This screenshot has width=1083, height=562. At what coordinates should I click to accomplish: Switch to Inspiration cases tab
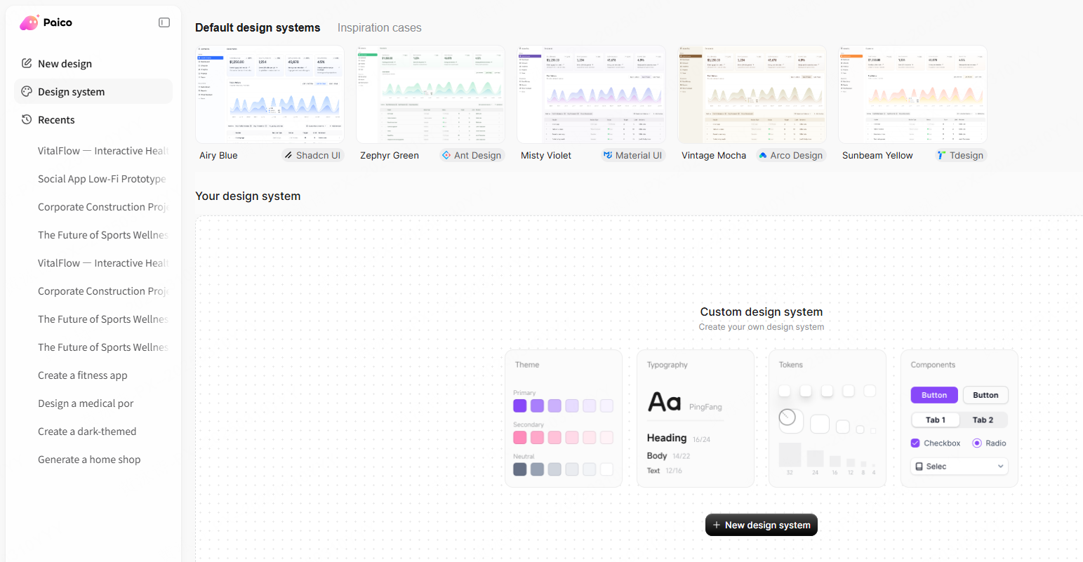coord(379,27)
